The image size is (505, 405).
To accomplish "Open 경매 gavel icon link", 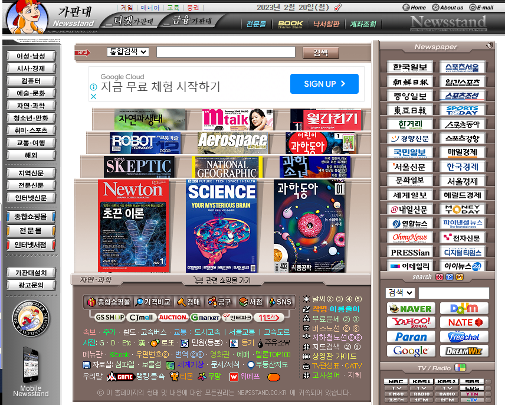I will 182,302.
